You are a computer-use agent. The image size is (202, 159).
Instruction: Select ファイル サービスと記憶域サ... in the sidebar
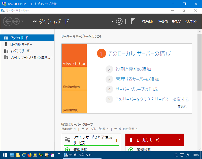tap(27, 58)
